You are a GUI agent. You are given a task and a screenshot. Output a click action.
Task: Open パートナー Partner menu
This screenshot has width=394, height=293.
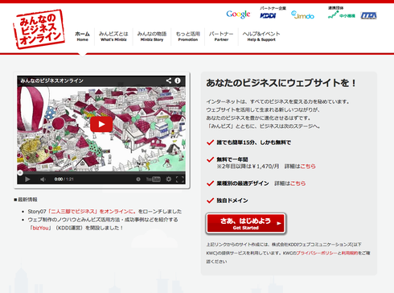tap(221, 36)
